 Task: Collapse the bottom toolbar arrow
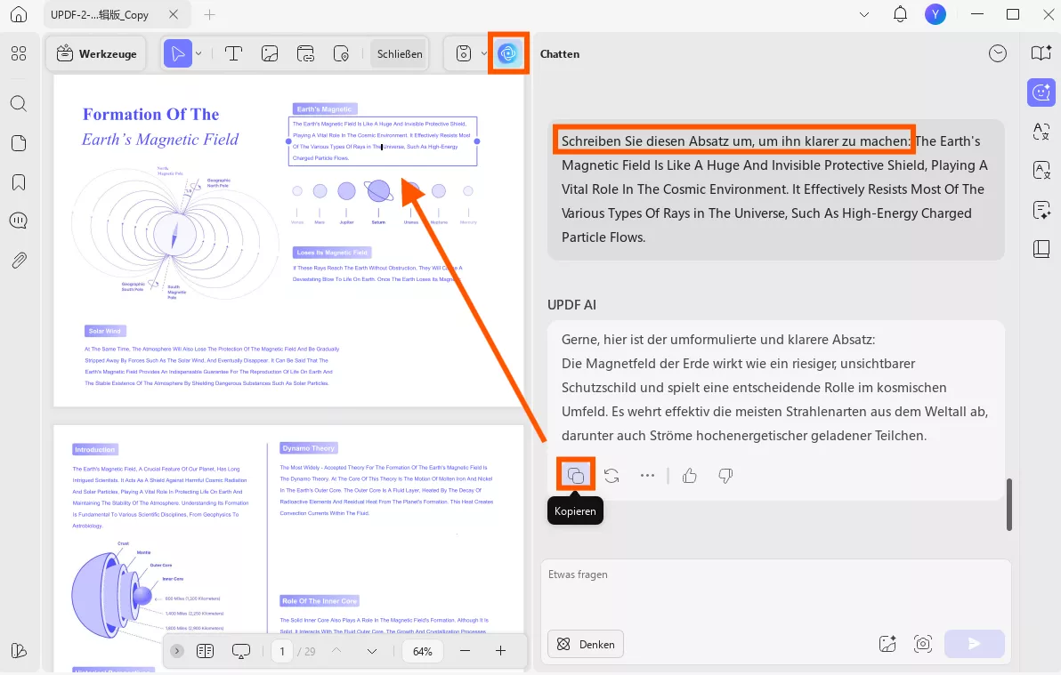click(177, 651)
